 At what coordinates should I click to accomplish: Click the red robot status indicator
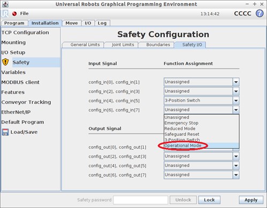(14, 13)
